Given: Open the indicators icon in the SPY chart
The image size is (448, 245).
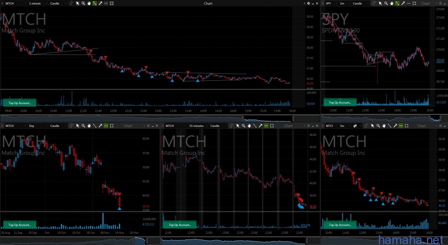Looking at the screenshot, I should point(374,3).
